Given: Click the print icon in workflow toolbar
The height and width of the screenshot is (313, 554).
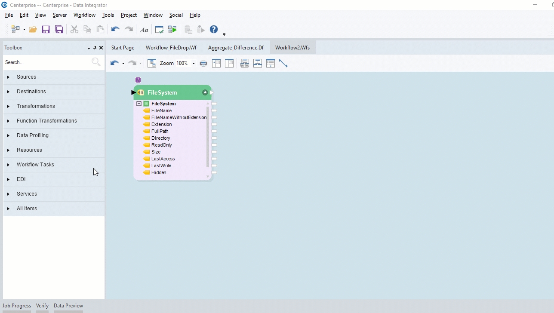Looking at the screenshot, I should (x=203, y=63).
